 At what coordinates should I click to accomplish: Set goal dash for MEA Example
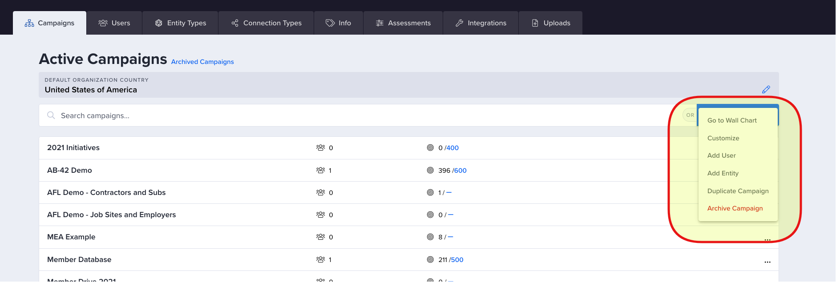coord(450,237)
